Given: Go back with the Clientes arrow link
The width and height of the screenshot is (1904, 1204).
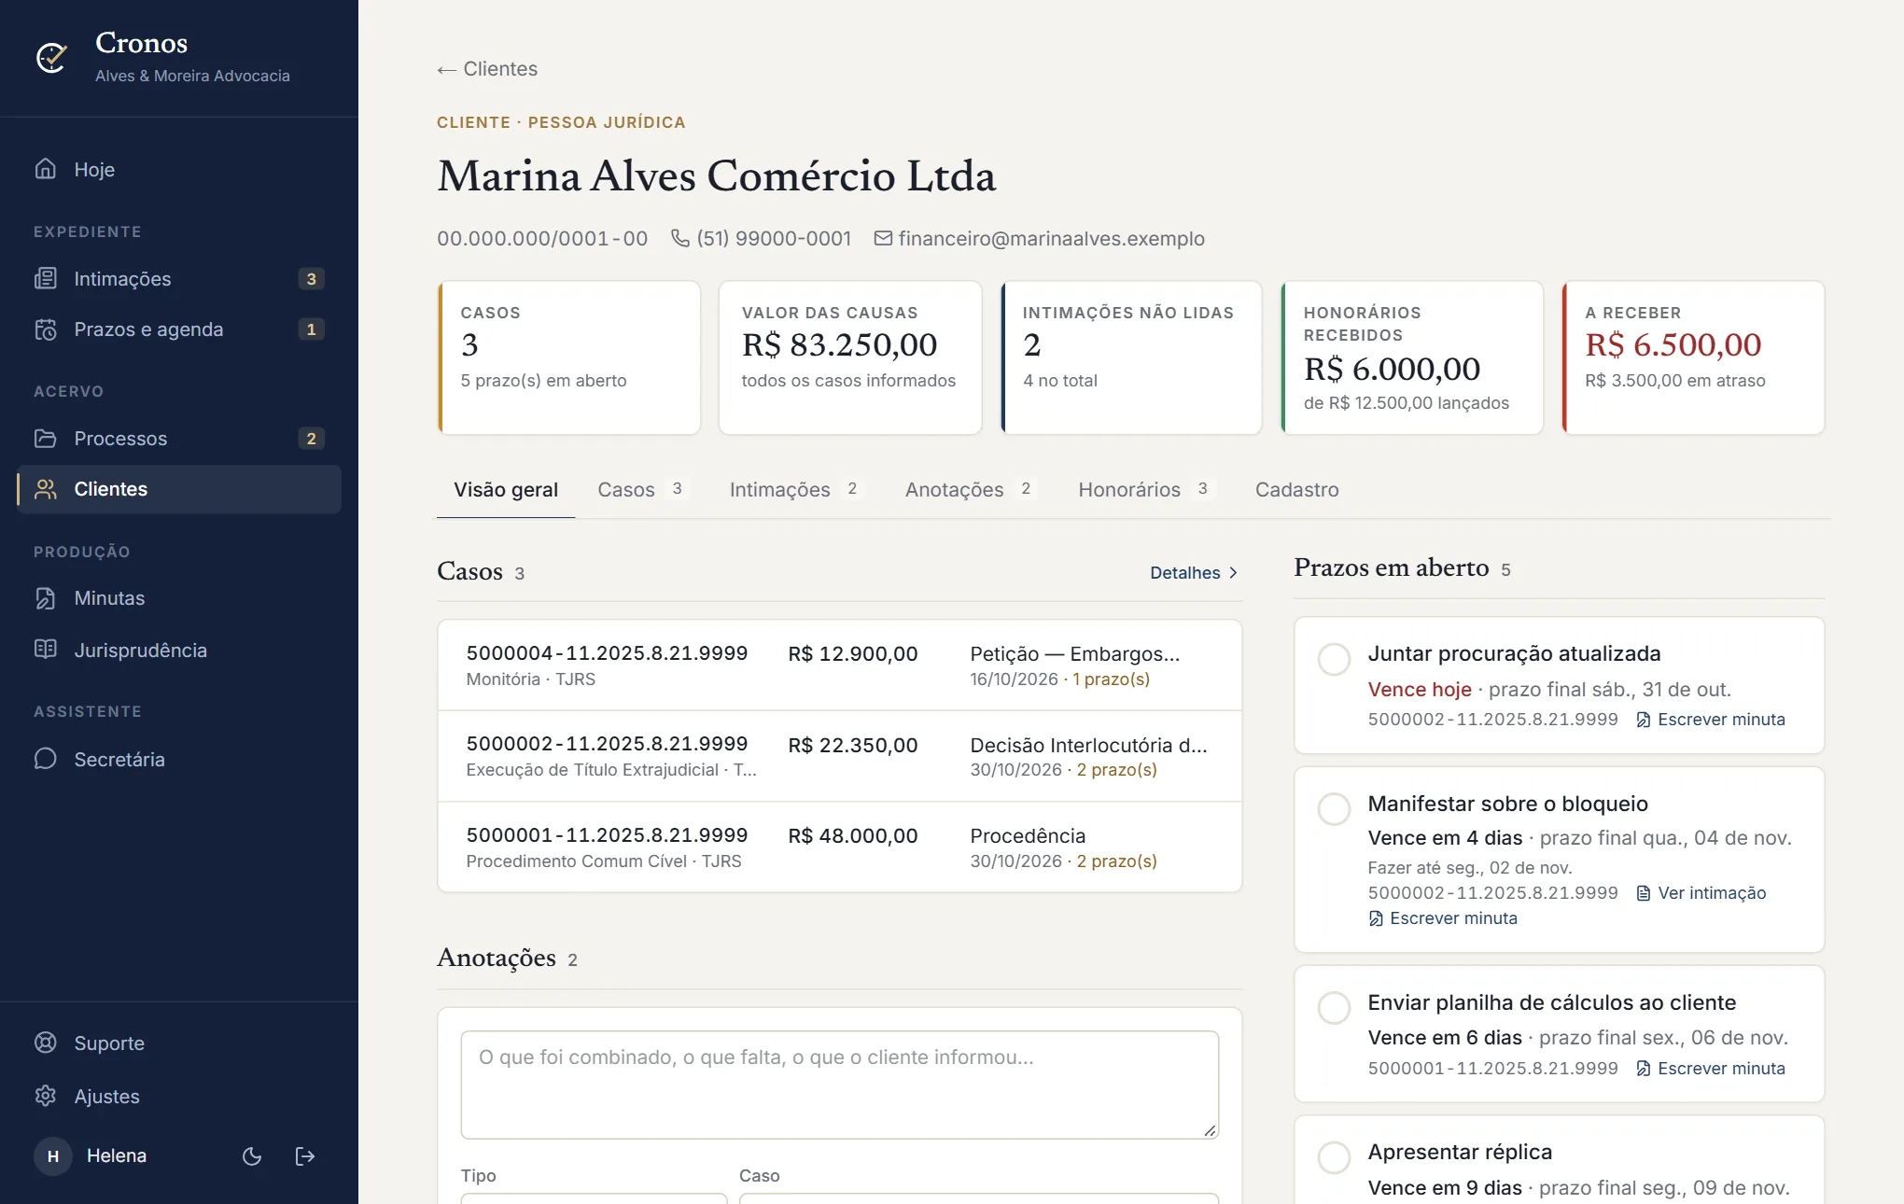Looking at the screenshot, I should (487, 69).
